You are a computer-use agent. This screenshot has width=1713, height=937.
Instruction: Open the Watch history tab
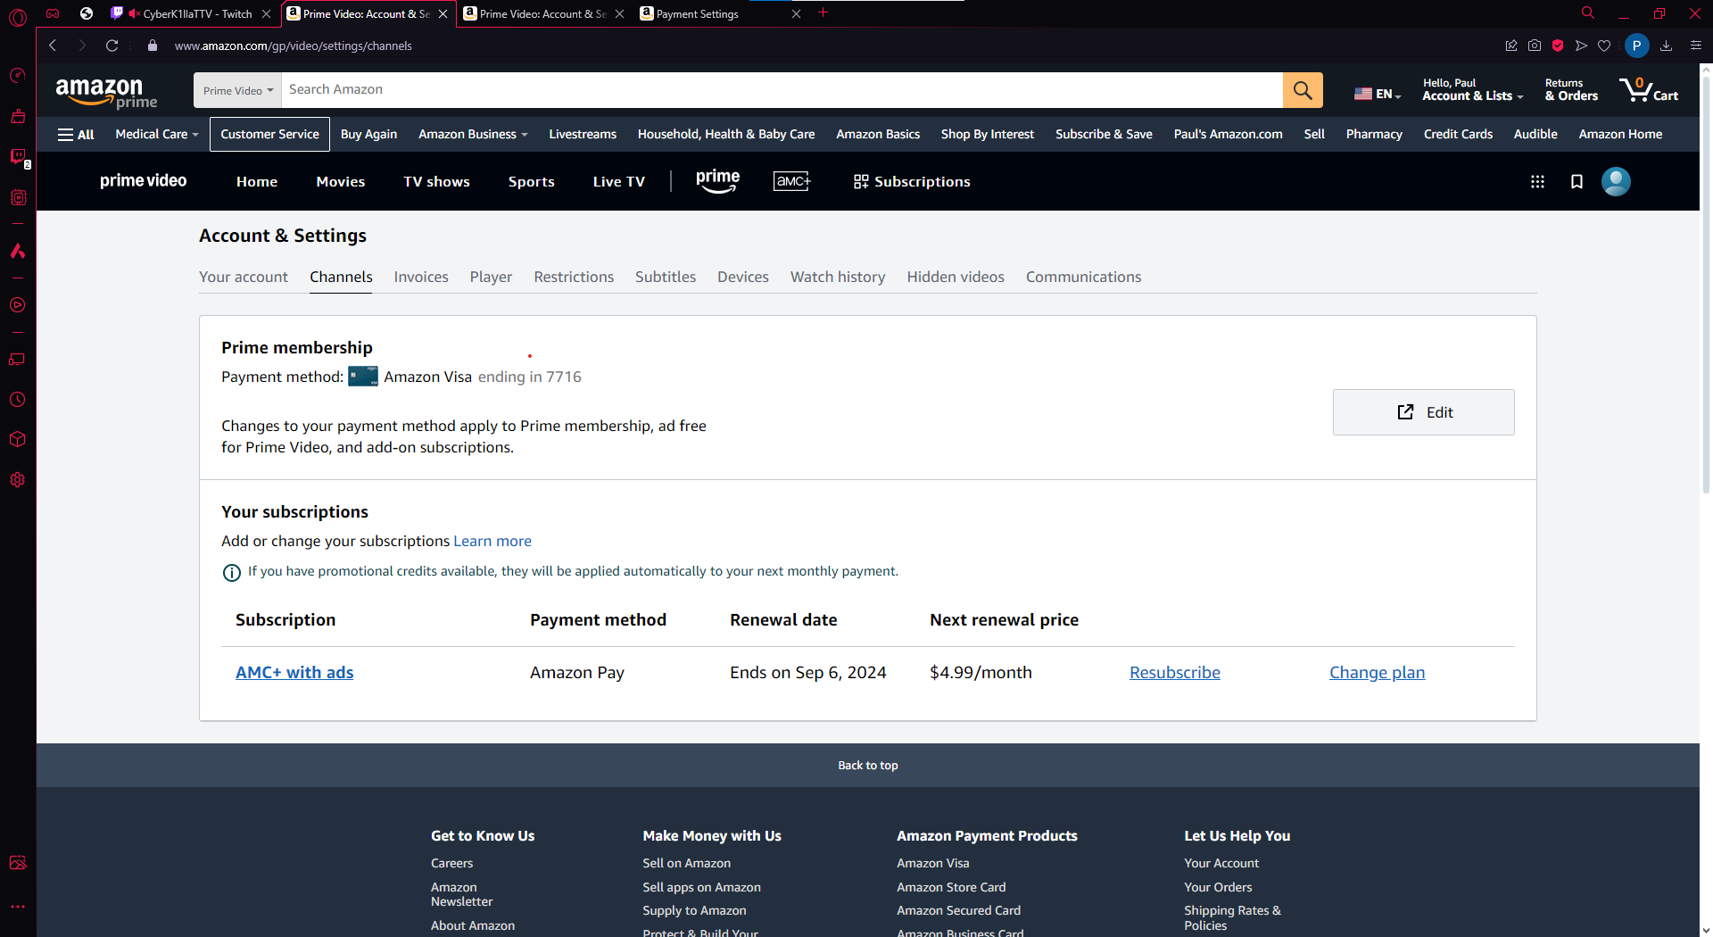coord(838,277)
